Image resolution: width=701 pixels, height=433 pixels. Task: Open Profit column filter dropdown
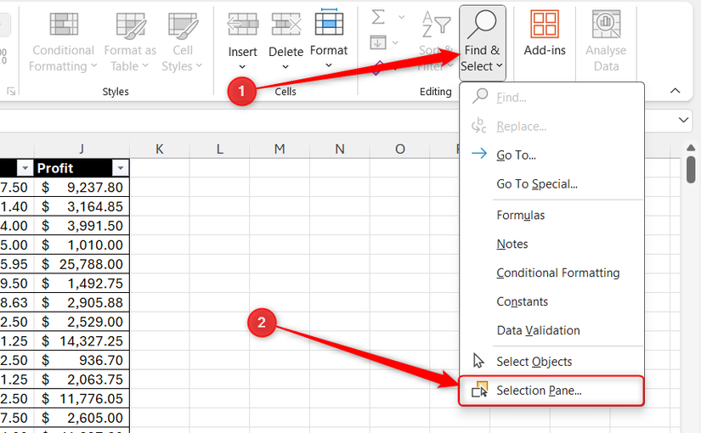[120, 168]
